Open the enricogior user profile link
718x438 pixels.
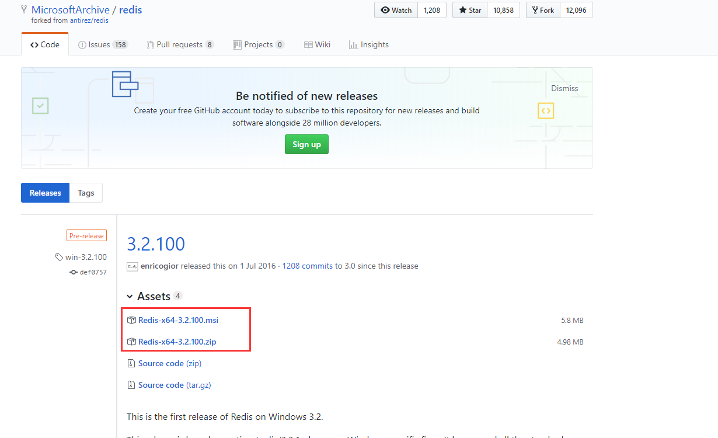[x=159, y=266]
